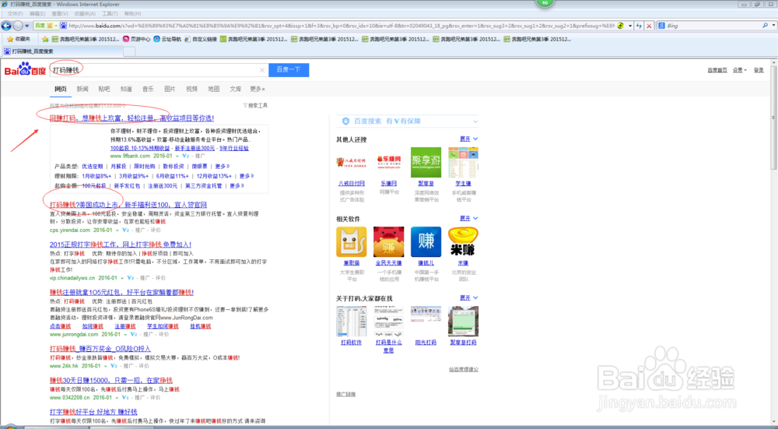Open the 设置 dropdown at top right
Screen dimensions: 778x429
click(x=739, y=70)
